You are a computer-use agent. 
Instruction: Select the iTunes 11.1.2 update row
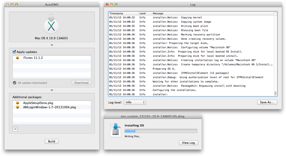click(x=52, y=58)
